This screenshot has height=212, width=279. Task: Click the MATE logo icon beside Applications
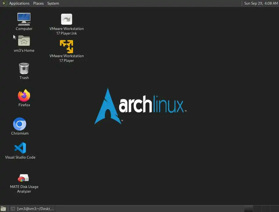point(5,3)
